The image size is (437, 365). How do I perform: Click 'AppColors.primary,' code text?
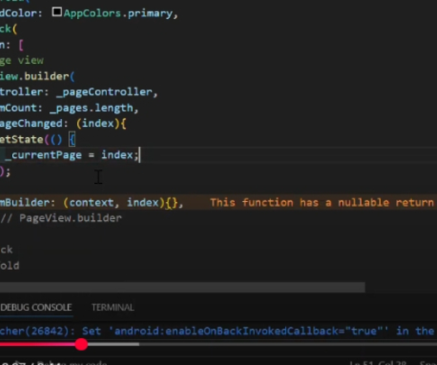(121, 13)
